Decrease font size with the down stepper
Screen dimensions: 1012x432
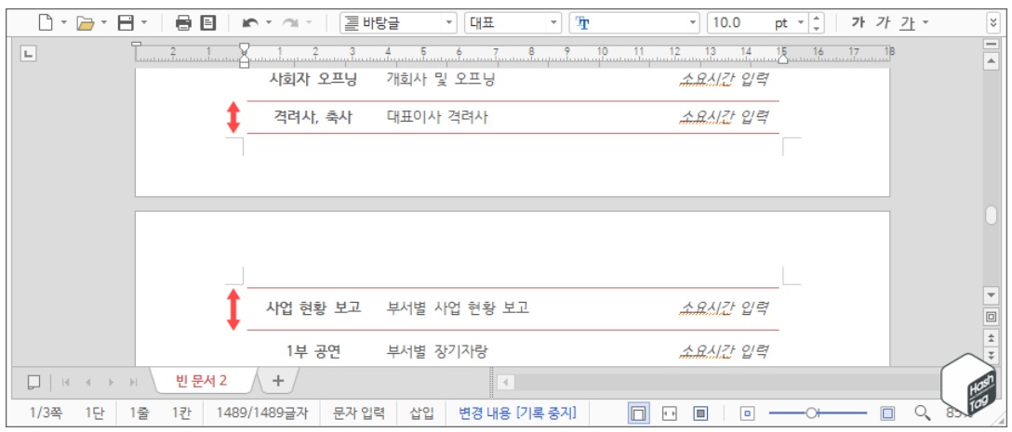817,29
